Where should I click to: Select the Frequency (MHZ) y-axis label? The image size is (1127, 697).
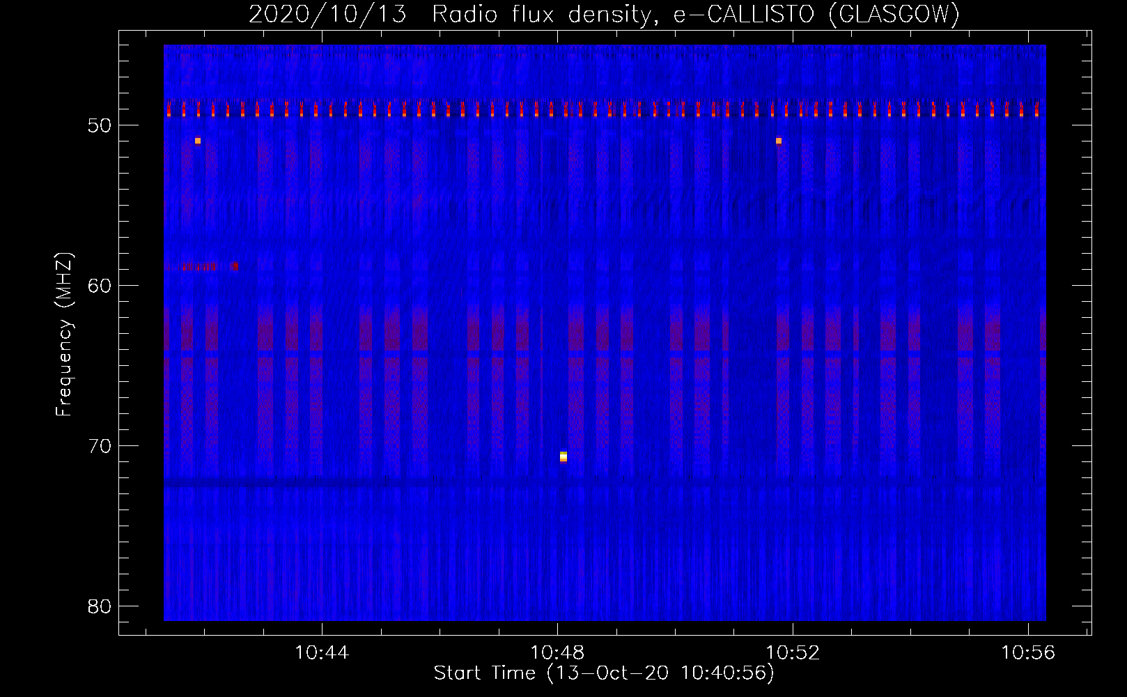point(63,335)
